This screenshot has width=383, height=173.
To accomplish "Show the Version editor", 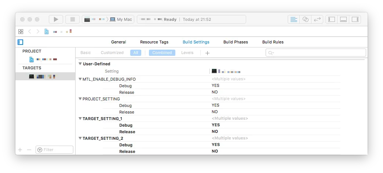I will tap(317, 19).
